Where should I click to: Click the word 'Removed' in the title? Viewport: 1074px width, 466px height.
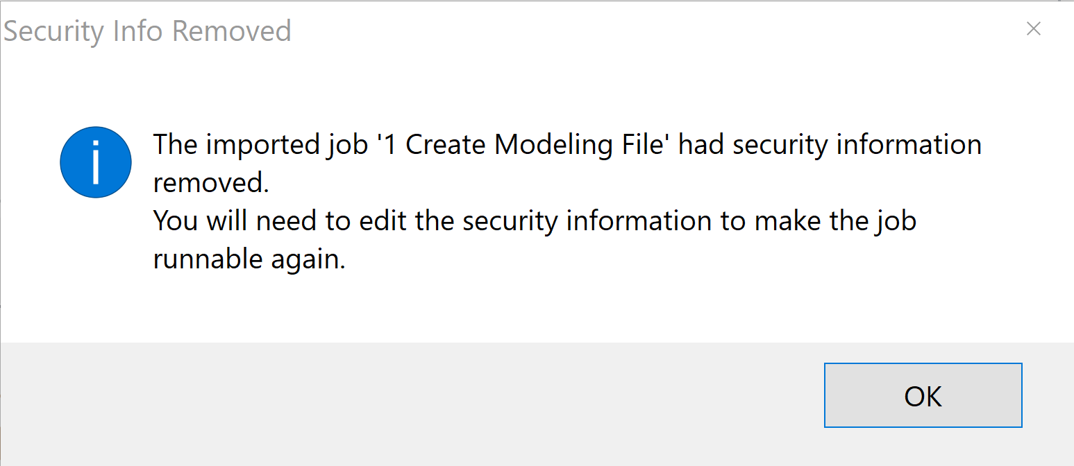231,32
